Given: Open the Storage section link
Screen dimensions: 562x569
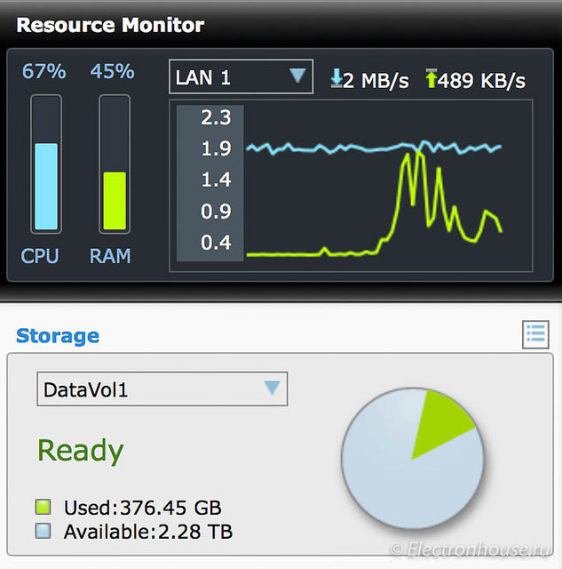Looking at the screenshot, I should [x=58, y=335].
